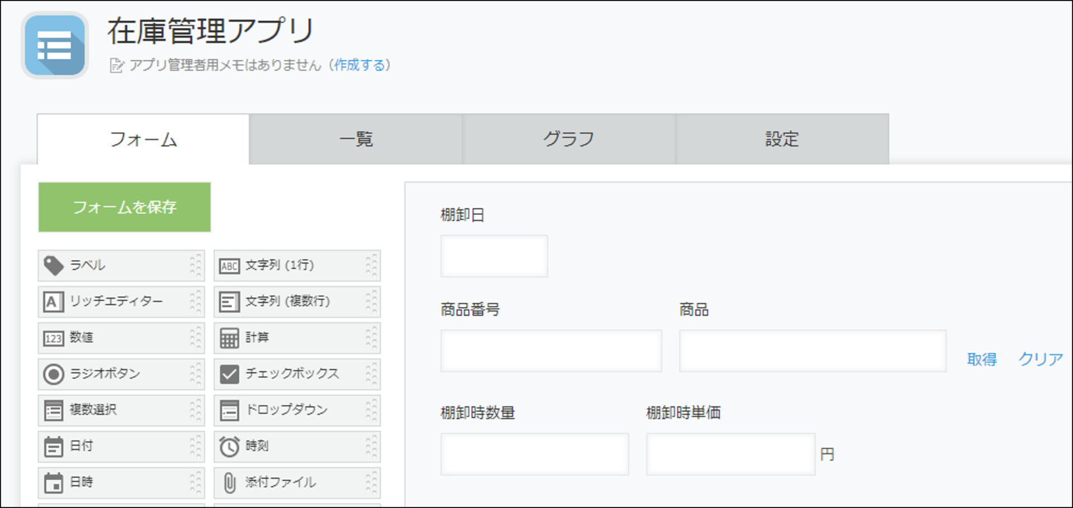Click drag handle of 計算 field
The image size is (1073, 508).
coord(371,338)
